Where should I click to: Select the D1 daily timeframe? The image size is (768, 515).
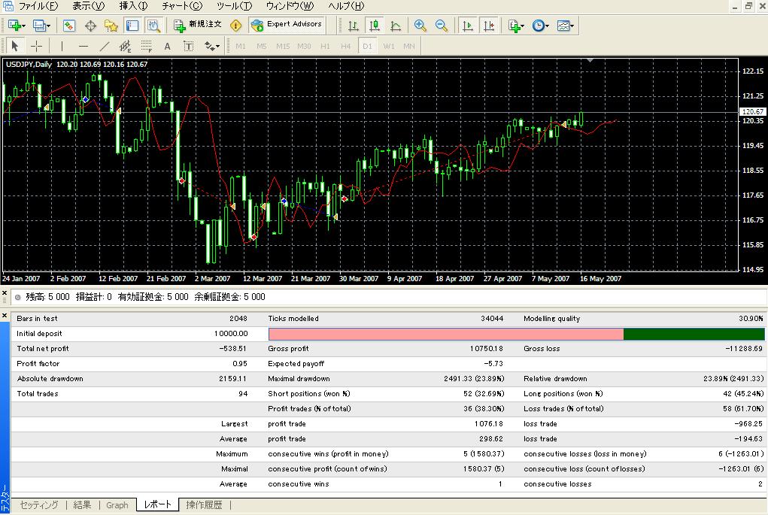[x=367, y=46]
